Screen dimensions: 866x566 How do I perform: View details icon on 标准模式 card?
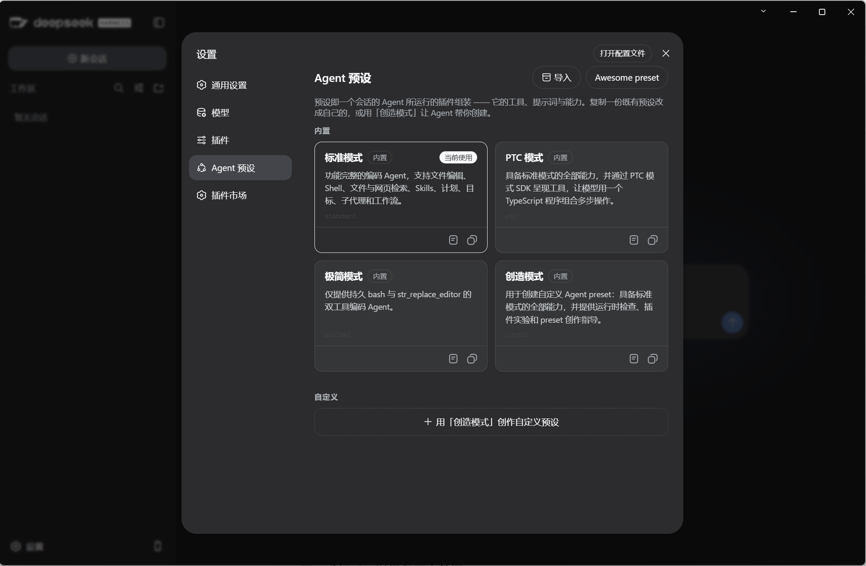453,240
